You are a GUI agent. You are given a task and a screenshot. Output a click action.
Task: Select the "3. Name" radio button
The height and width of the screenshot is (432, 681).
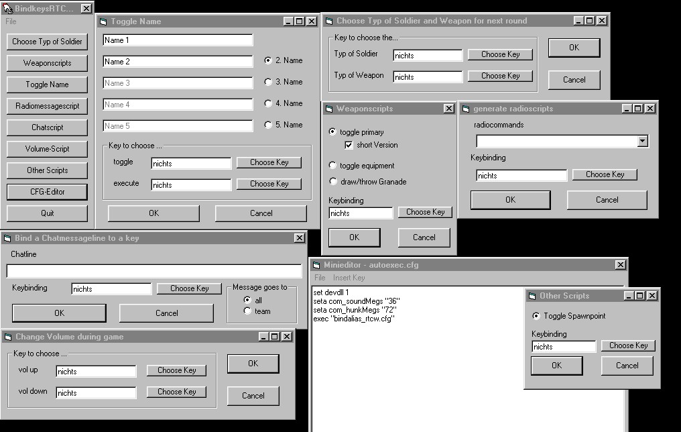tap(268, 82)
